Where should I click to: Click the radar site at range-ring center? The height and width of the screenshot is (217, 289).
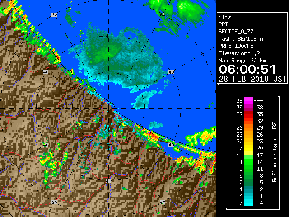point(108,108)
